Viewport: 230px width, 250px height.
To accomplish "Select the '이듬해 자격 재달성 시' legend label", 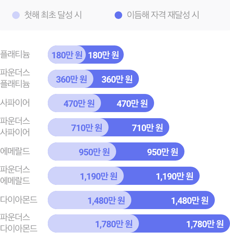I will [163, 15].
